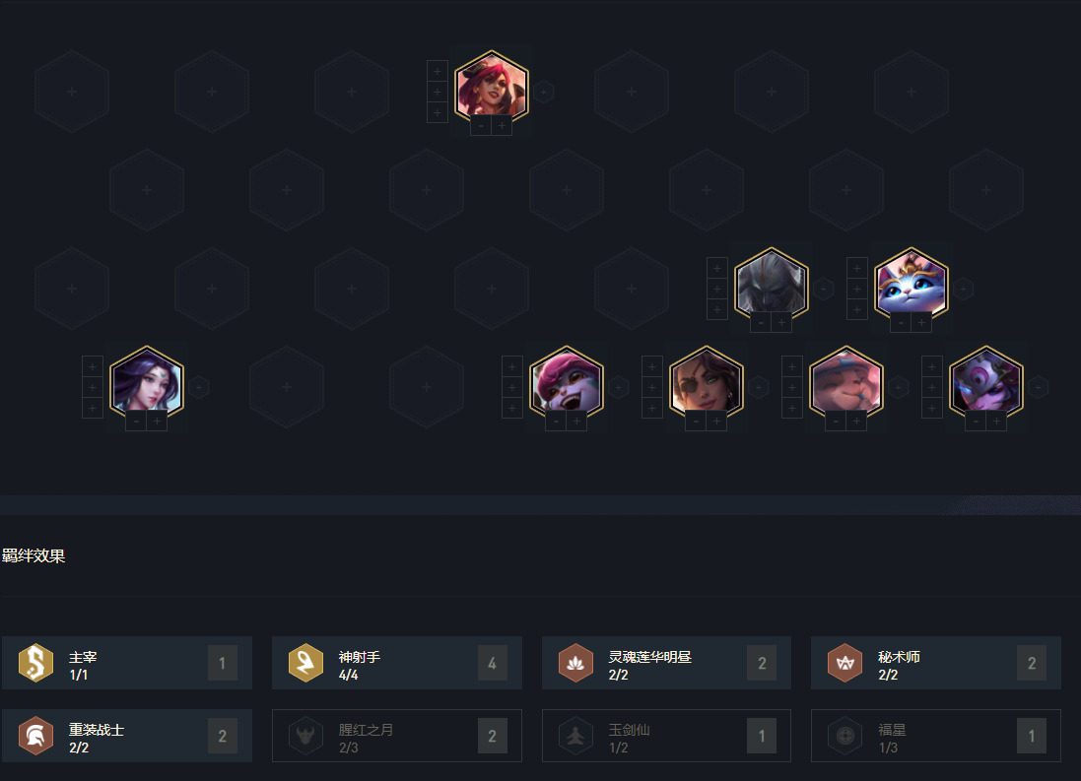
Task: Open bottom item slot of the far-left champion
Action: pos(93,408)
